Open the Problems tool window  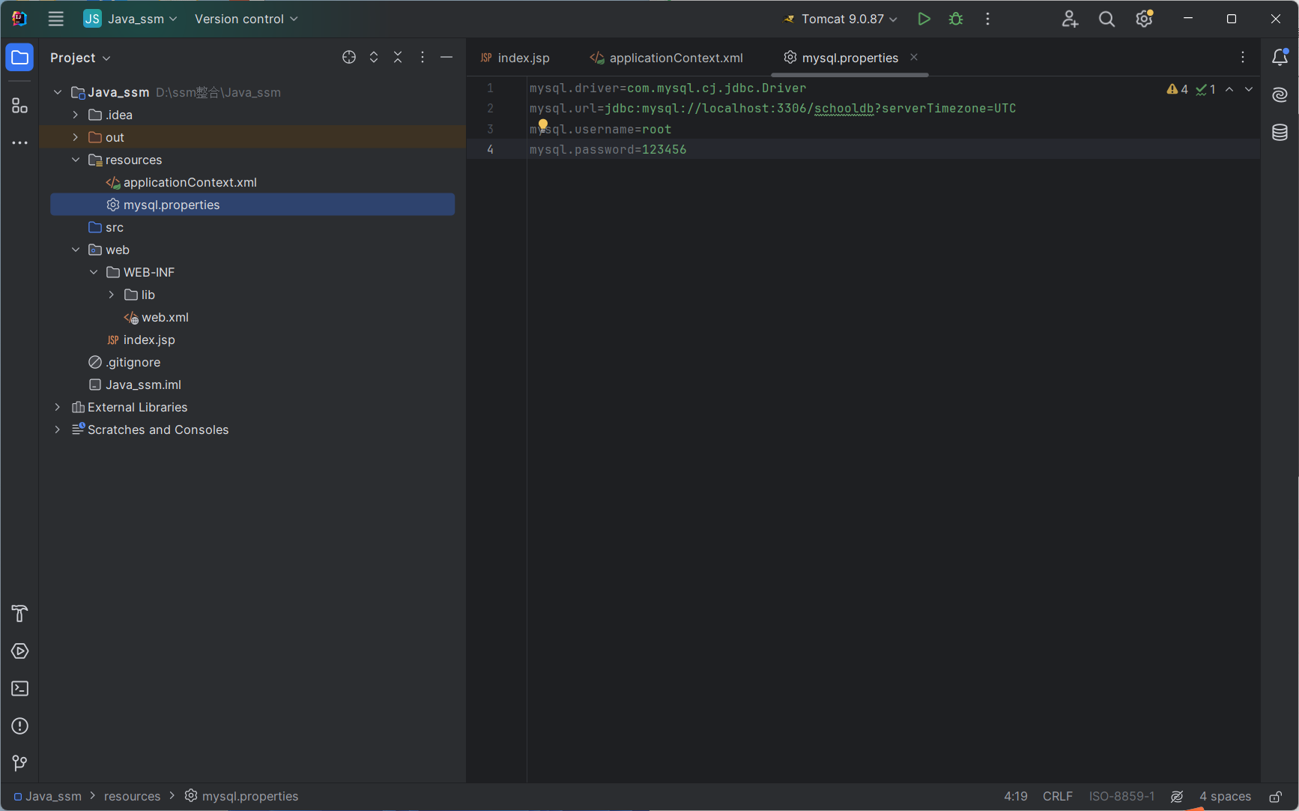20,726
